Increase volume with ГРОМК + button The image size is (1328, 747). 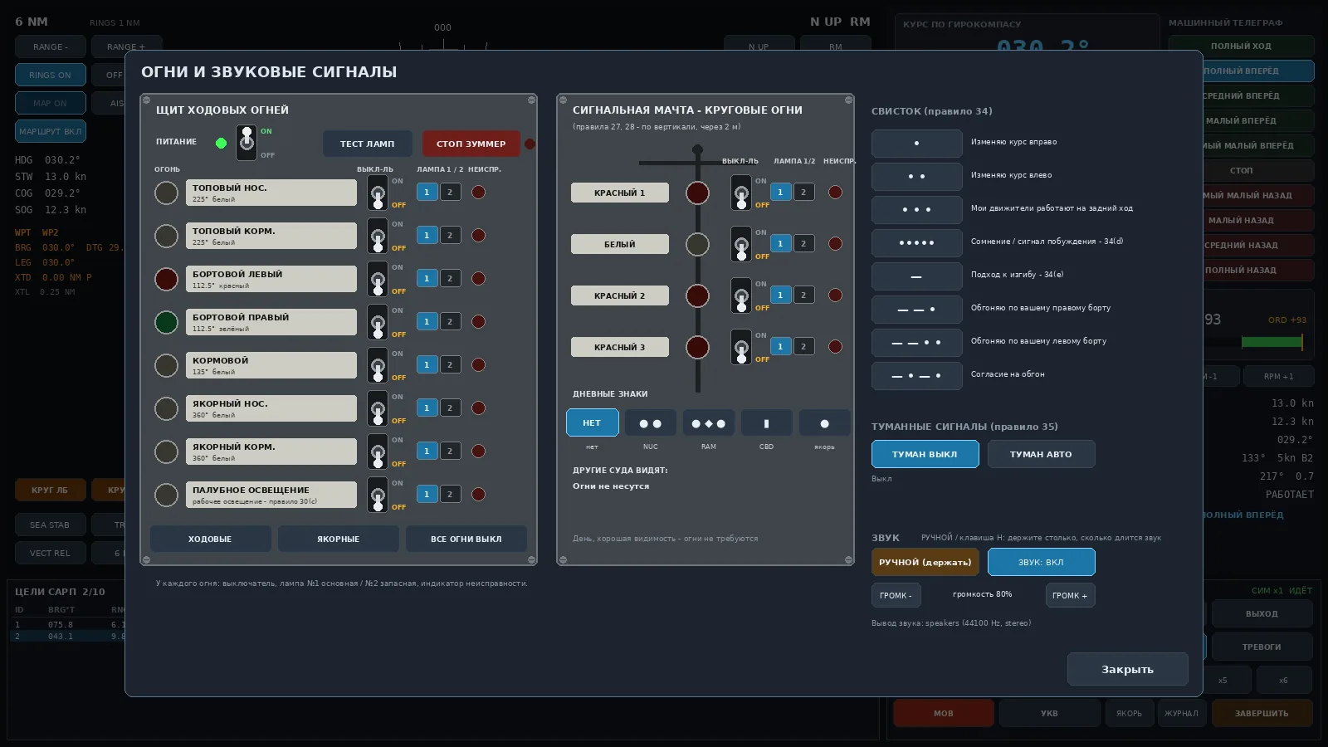[1070, 595]
